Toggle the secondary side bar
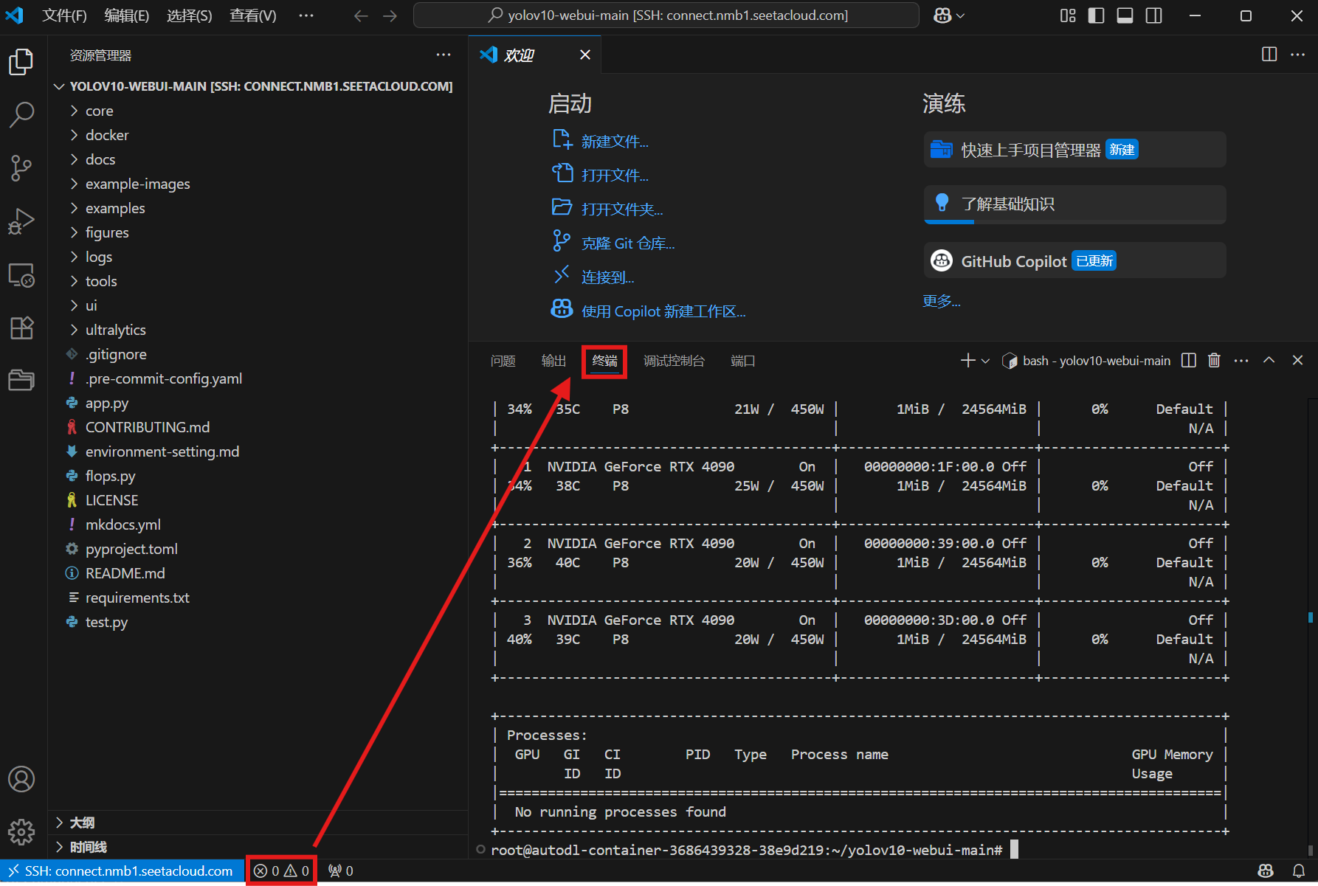Image resolution: width=1318 pixels, height=886 pixels. pos(1153,15)
